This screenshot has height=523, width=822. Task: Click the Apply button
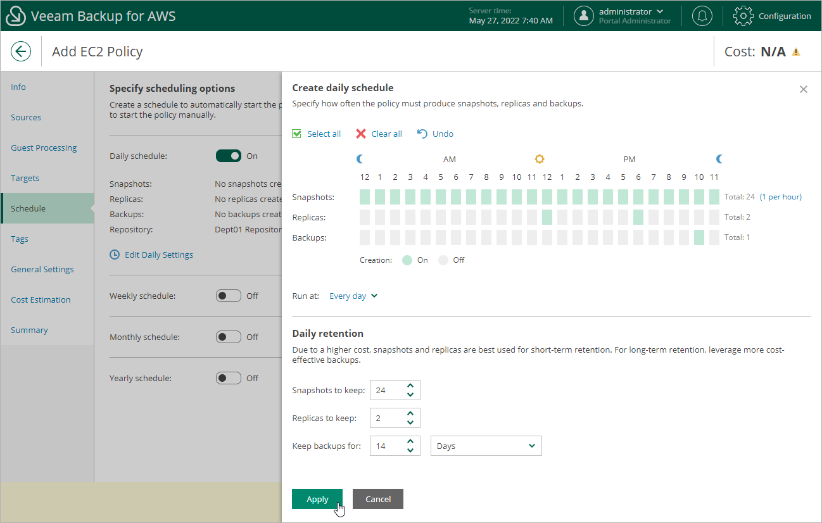coord(317,499)
